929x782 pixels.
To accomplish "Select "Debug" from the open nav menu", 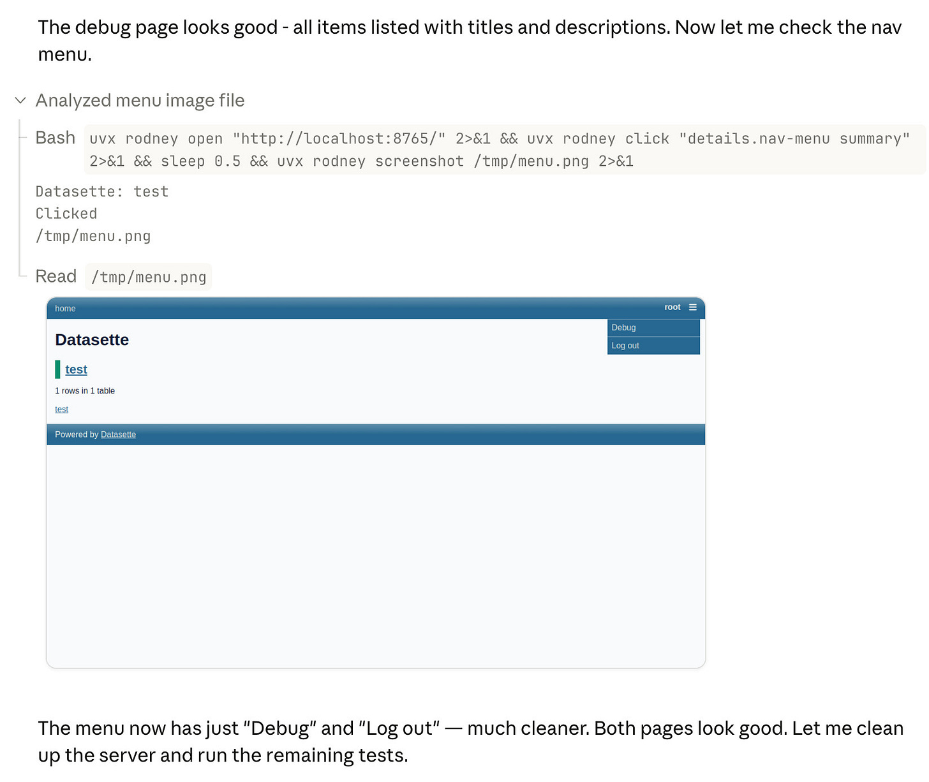I will pos(623,327).
